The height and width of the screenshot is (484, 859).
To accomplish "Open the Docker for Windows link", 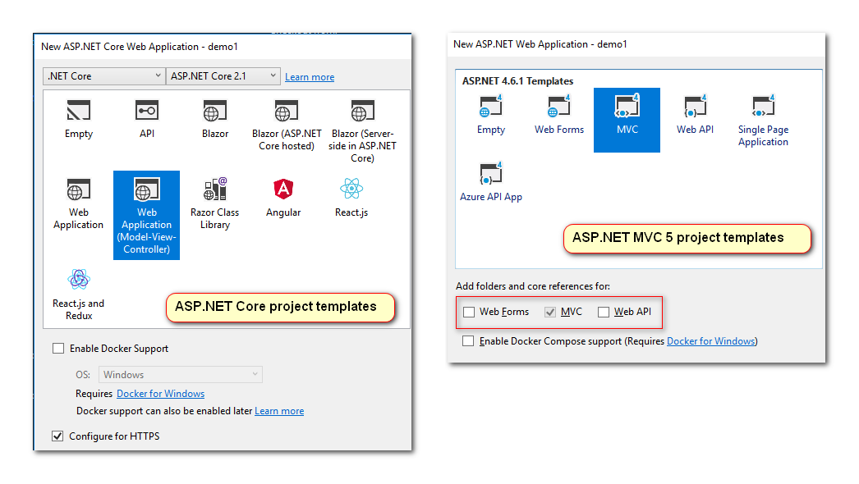I will 160,394.
